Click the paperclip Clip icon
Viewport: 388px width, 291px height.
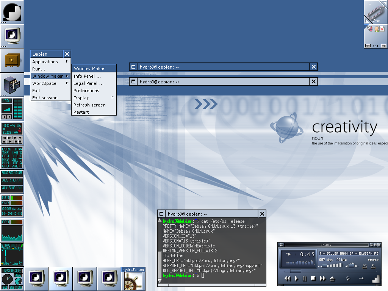[x=375, y=12]
